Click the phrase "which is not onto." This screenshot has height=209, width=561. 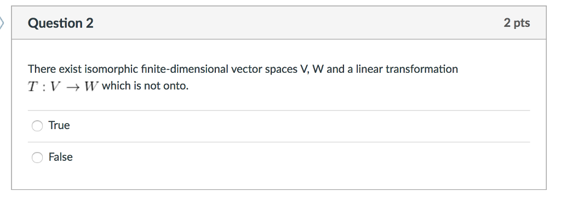coord(145,86)
